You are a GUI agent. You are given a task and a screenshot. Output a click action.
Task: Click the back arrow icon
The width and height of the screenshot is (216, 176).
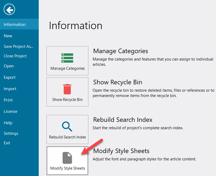9,10
